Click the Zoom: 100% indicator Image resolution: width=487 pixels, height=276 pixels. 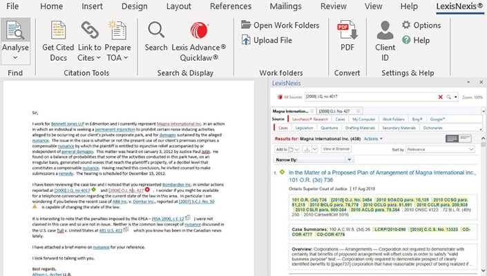tap(472, 97)
